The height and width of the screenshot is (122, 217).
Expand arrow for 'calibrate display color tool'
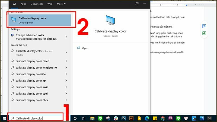66,94
